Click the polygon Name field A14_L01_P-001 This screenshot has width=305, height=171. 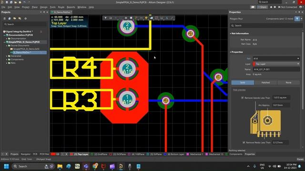pos(276,69)
